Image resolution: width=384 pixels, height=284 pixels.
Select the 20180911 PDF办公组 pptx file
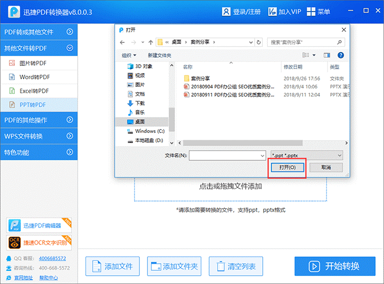pyautogui.click(x=229, y=94)
